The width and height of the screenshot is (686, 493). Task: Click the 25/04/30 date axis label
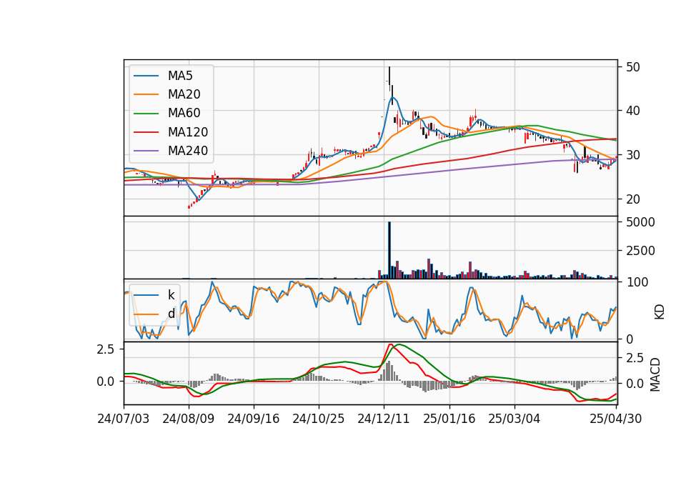(616, 419)
